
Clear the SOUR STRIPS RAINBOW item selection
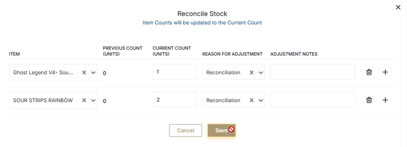[x=84, y=100]
